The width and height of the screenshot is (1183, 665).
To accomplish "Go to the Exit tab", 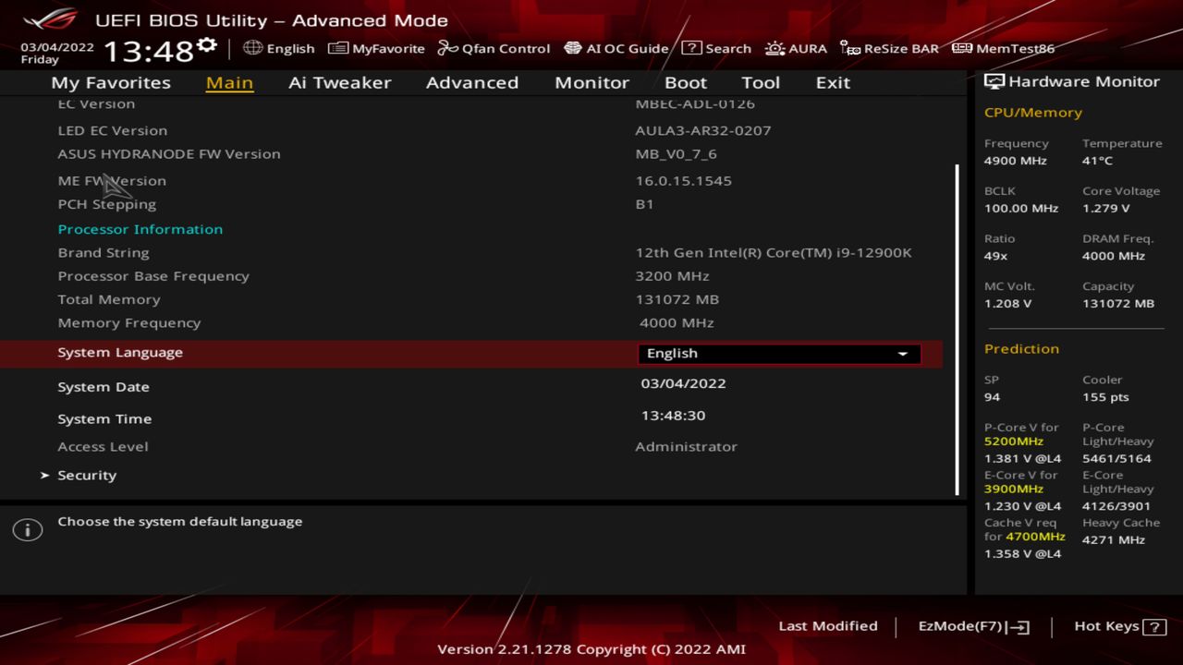I will click(x=833, y=82).
